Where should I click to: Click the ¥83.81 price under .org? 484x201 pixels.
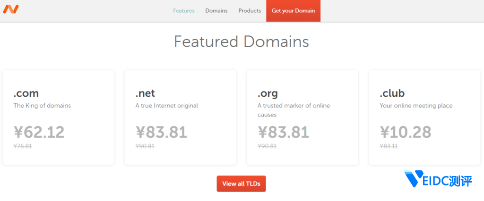283,132
